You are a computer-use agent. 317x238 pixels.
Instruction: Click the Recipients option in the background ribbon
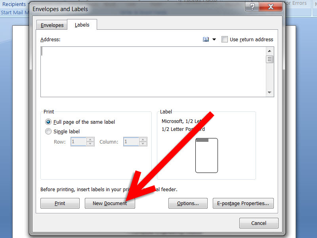tap(14, 4)
